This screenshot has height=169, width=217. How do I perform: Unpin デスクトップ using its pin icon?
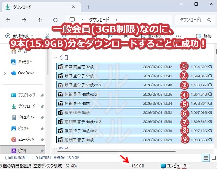coord(42,95)
